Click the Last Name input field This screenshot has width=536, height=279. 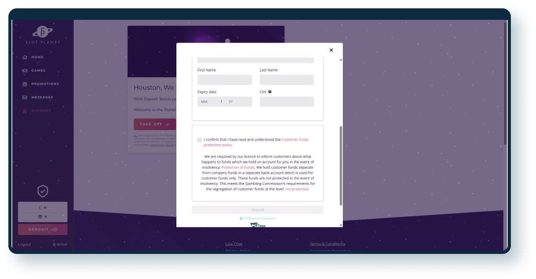coord(286,80)
